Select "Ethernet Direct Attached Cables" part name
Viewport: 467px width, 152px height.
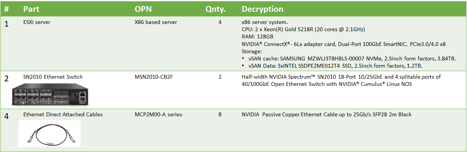click(63, 114)
